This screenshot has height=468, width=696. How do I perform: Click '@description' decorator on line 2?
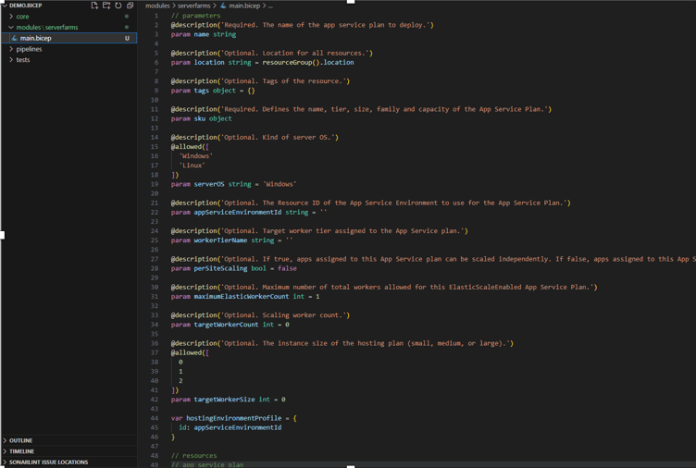(194, 25)
